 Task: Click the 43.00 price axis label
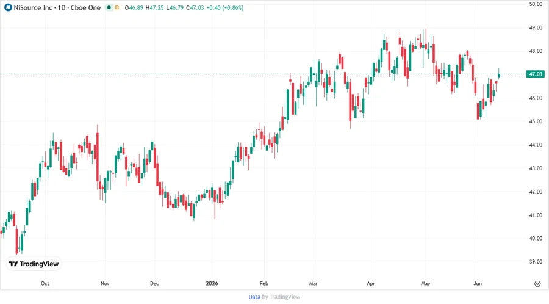pos(536,168)
